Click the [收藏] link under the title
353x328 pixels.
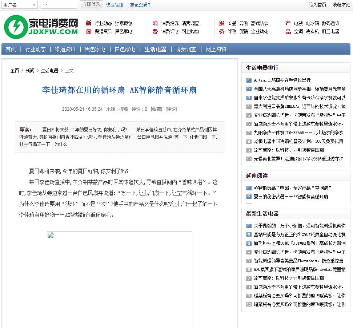click(156, 109)
